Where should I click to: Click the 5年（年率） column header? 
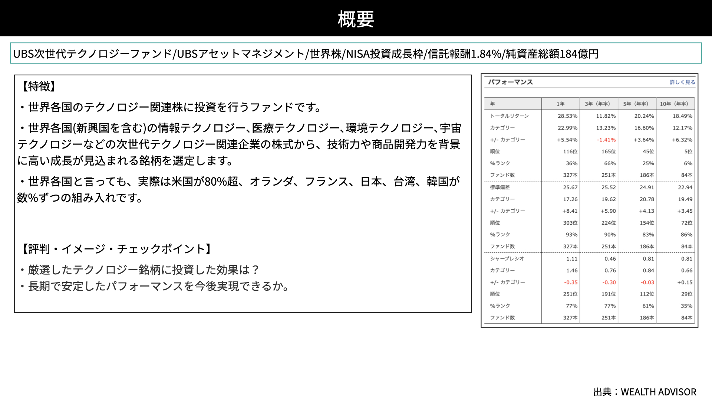coord(636,104)
